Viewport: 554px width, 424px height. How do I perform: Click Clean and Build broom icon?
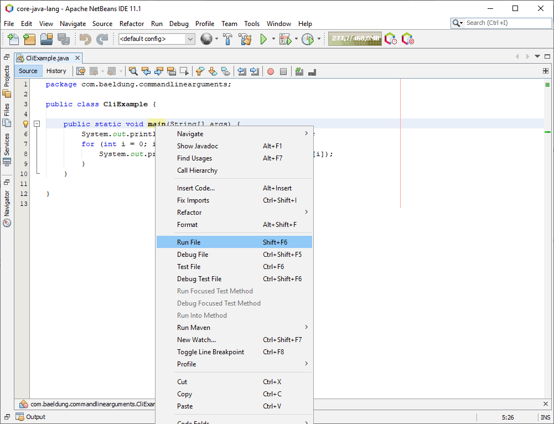[245, 39]
